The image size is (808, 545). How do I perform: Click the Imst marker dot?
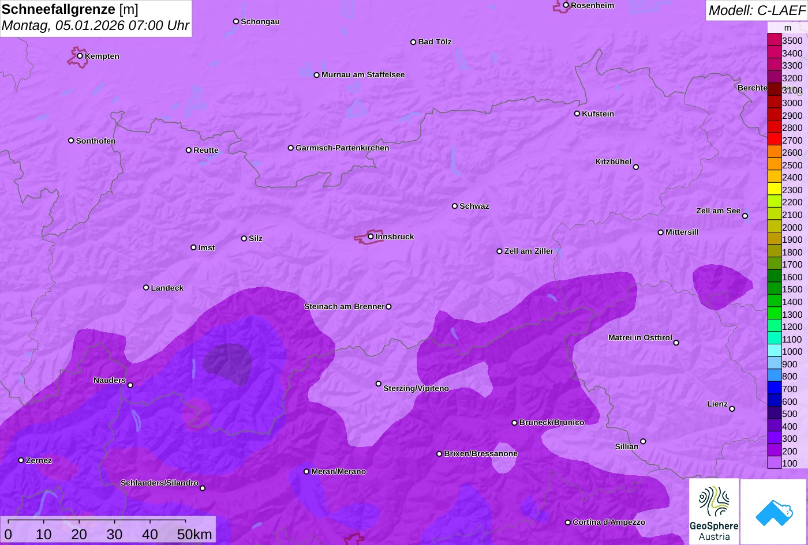[x=193, y=247]
